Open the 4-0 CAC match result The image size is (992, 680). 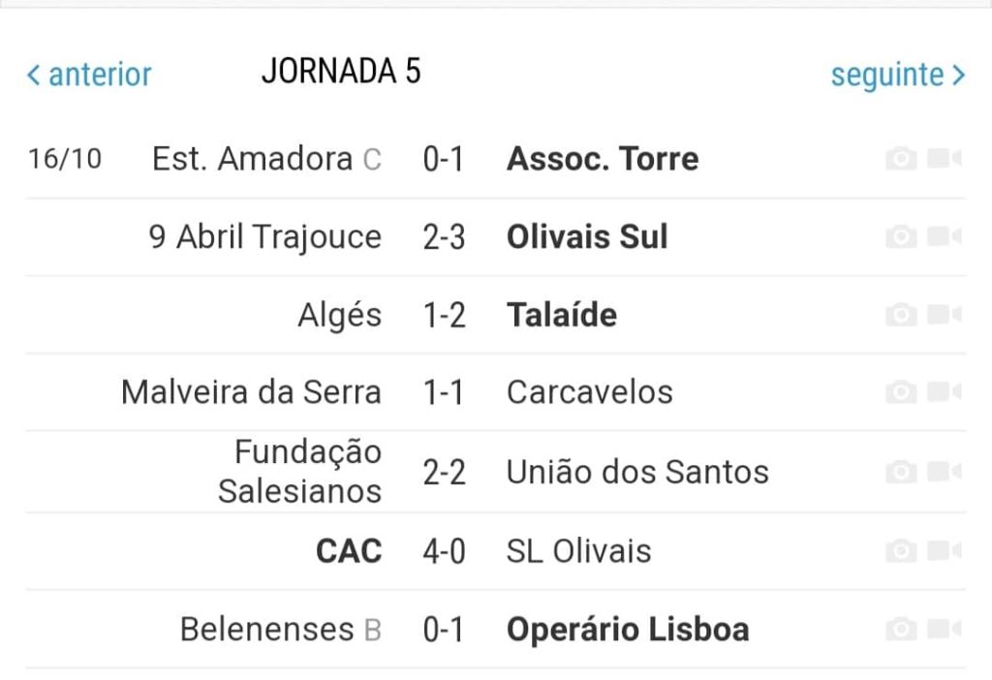click(444, 551)
